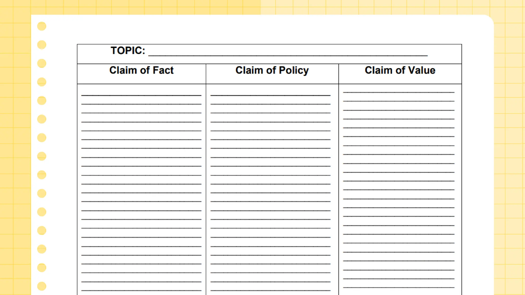This screenshot has height=295, width=525.
Task: Click the TOPIC blank line
Action: [288, 55]
